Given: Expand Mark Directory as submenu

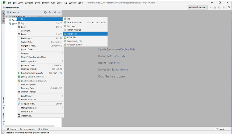Looking at the screenshot, I should [40, 108].
